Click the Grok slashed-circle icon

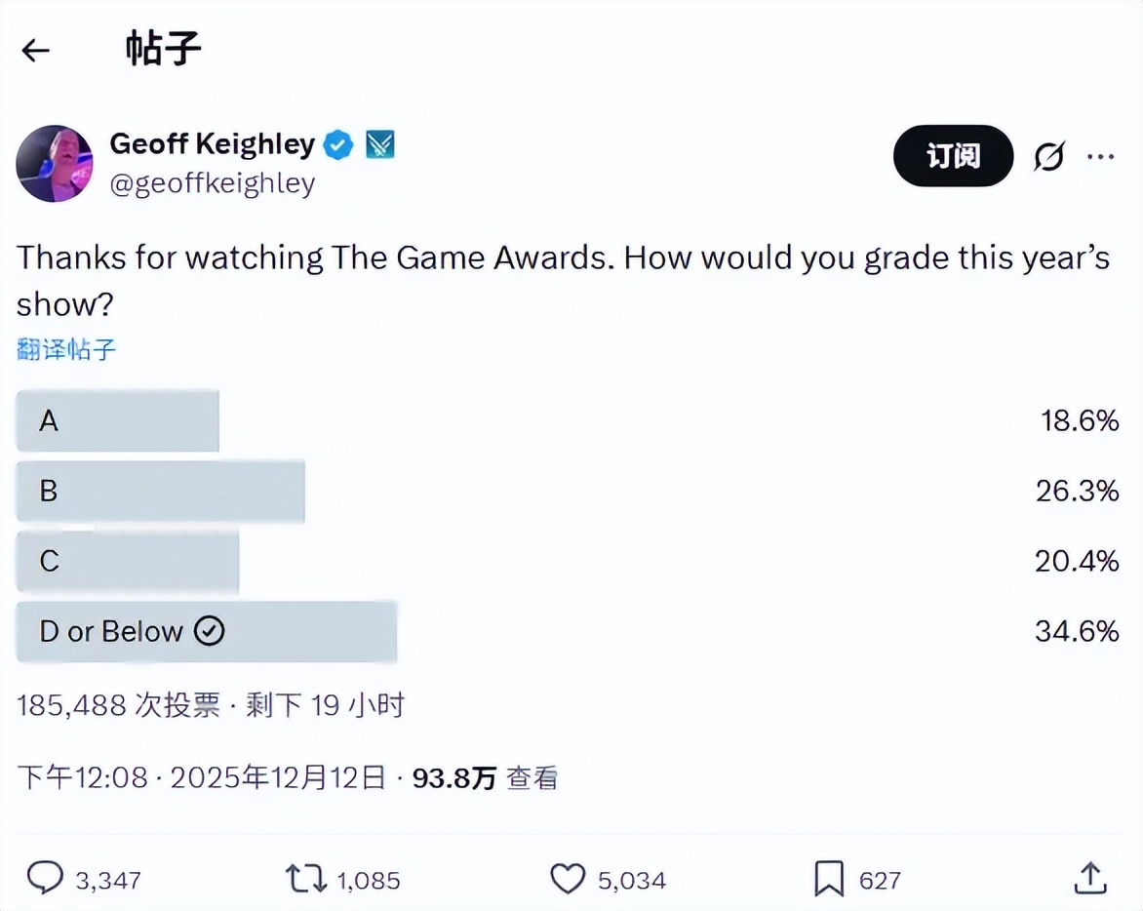click(1048, 156)
